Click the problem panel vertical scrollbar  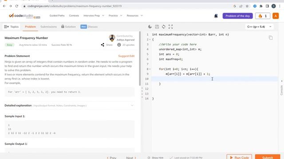(140, 59)
